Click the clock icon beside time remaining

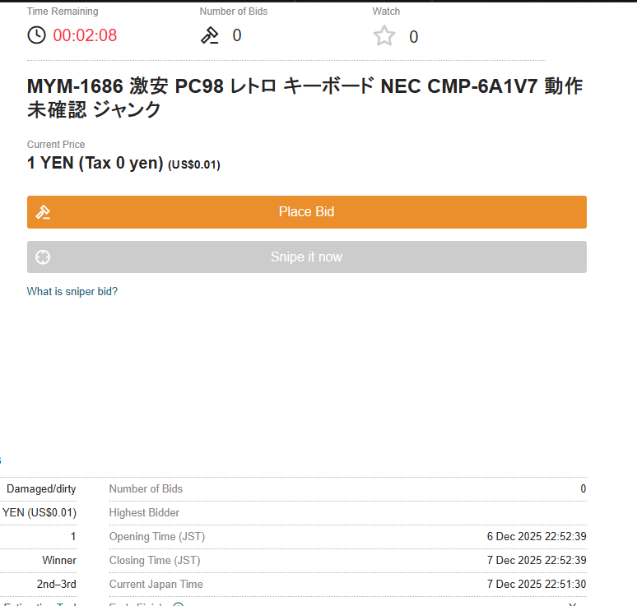coord(36,35)
